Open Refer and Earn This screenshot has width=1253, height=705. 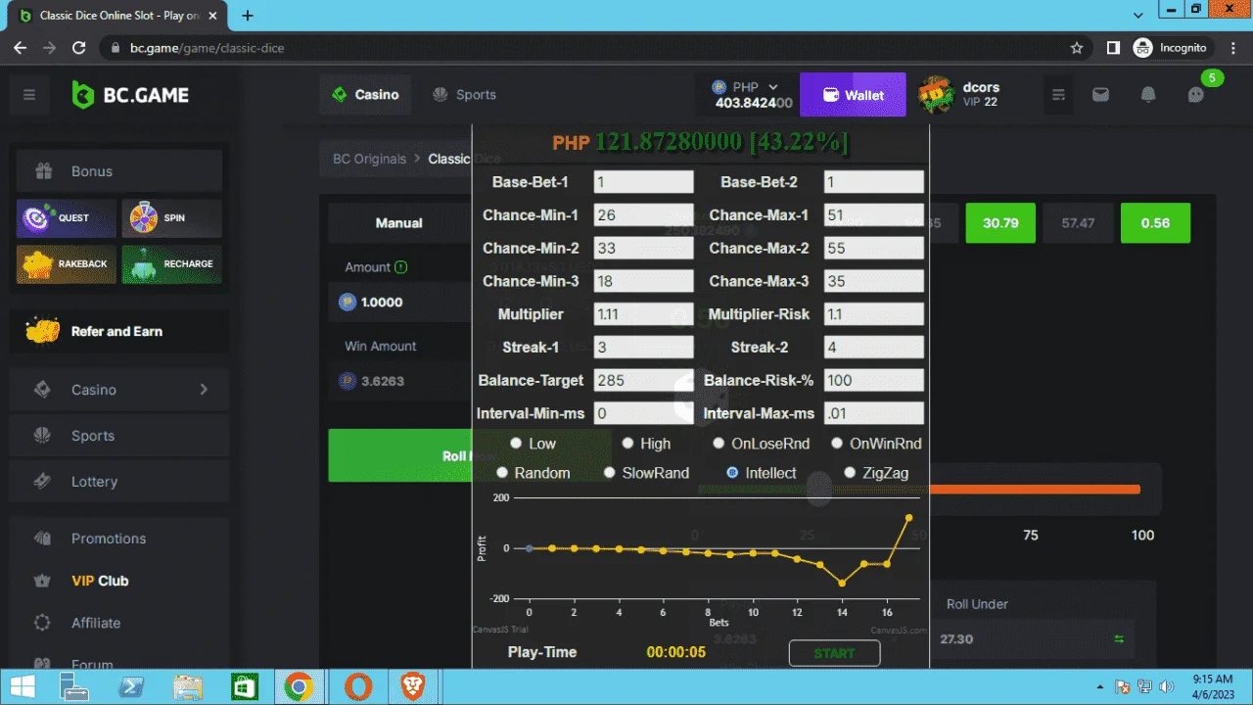click(x=119, y=331)
